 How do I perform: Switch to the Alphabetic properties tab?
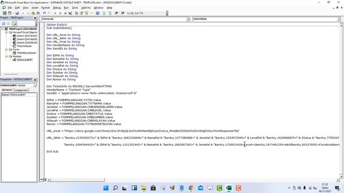click(7, 90)
